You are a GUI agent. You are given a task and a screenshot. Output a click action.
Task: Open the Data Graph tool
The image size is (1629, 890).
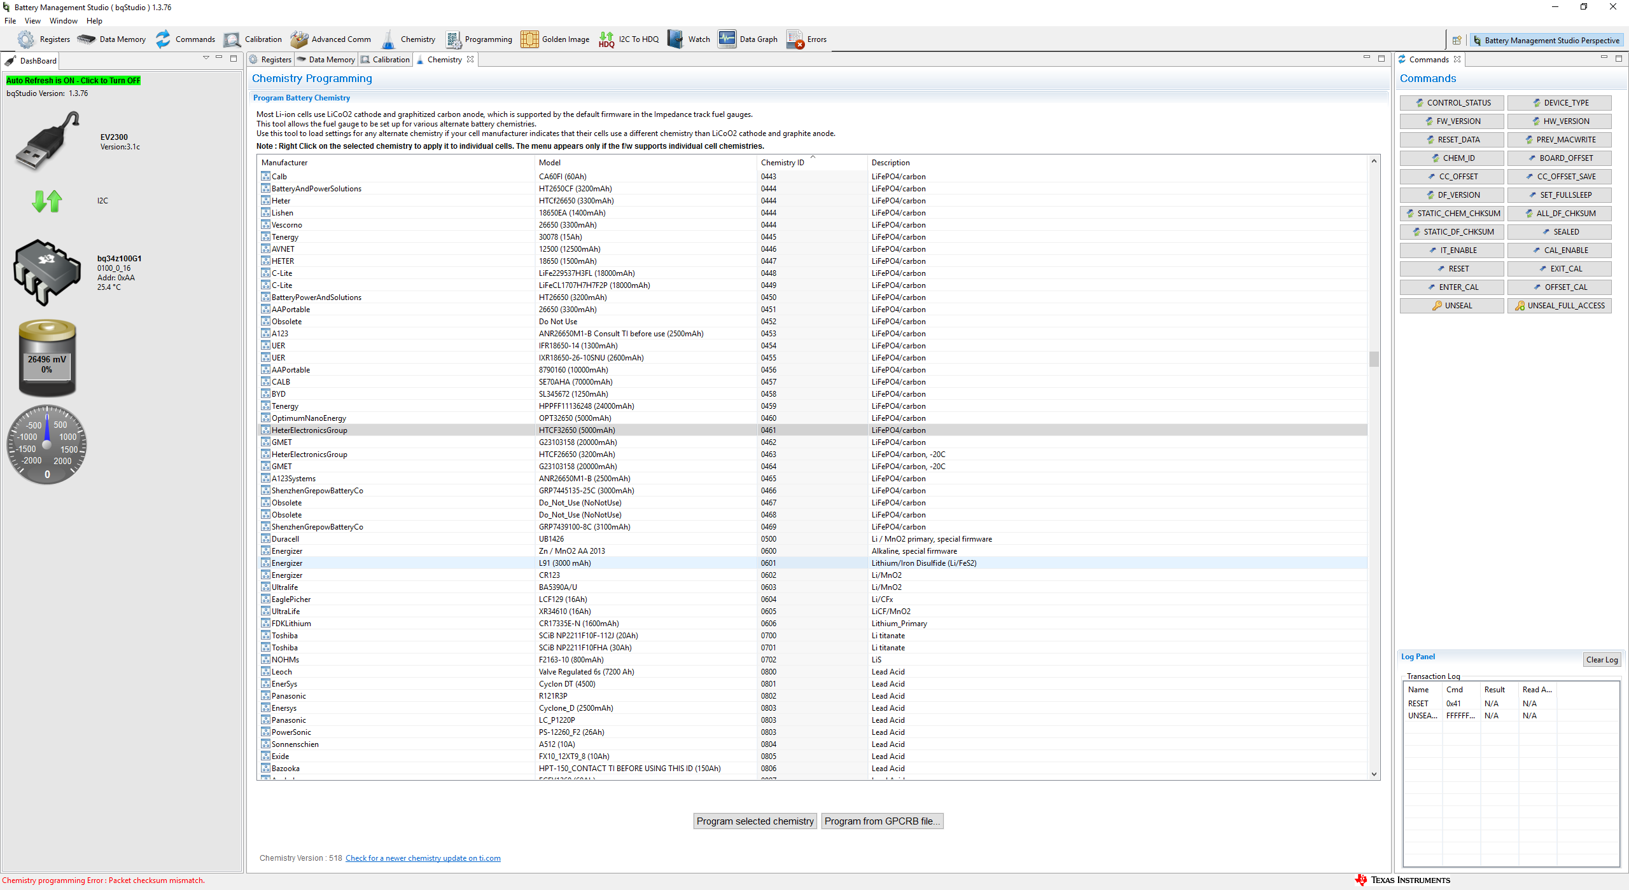748,39
